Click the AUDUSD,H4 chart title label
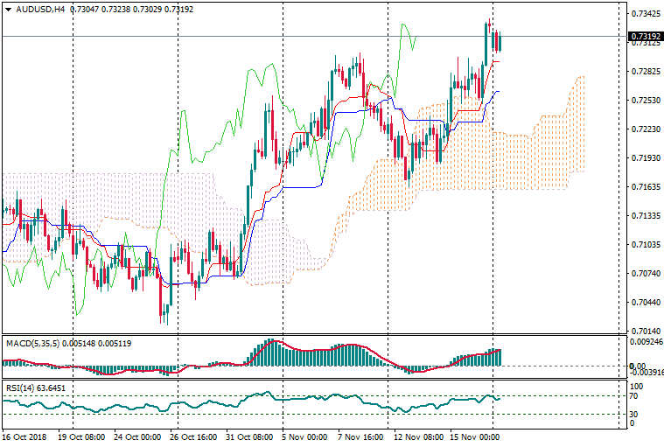 (x=34, y=10)
